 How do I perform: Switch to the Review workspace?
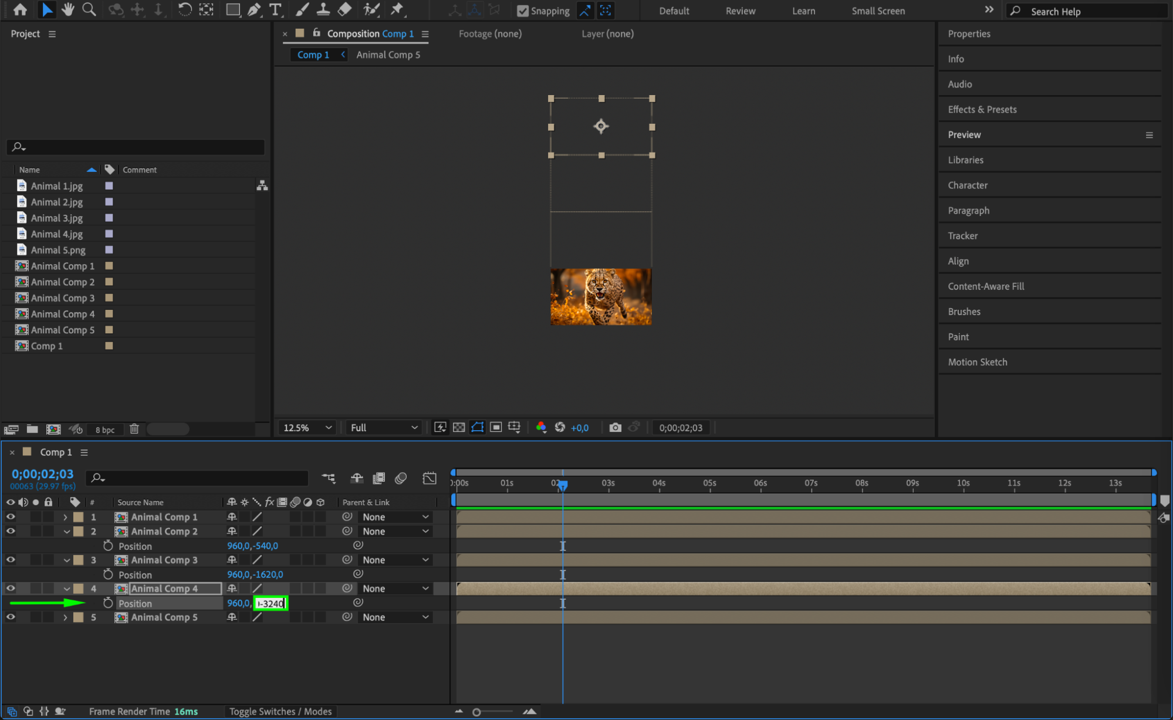pyautogui.click(x=740, y=11)
